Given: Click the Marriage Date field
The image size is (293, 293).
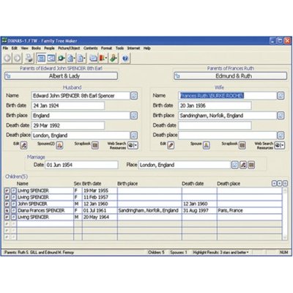Looking at the screenshot, I should coord(81,165).
